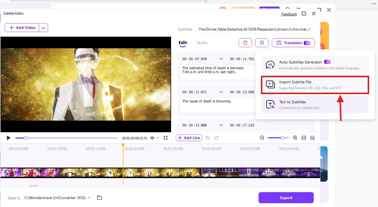Click the Import Subtitle File plus icon
The width and height of the screenshot is (378, 207).
[x=270, y=84]
